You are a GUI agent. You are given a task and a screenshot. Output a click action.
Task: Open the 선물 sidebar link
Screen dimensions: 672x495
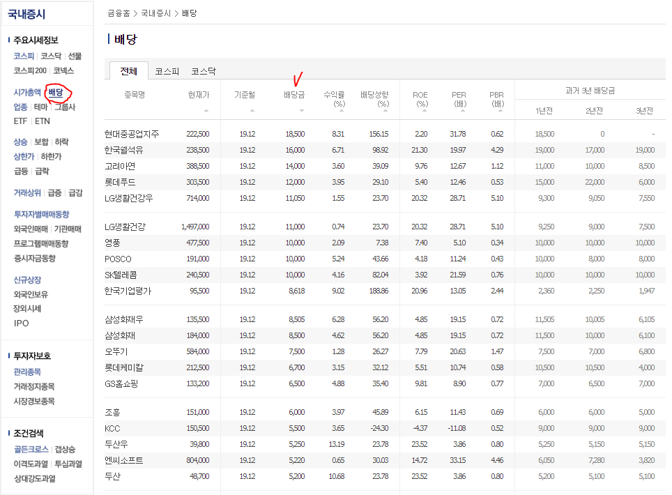[75, 56]
